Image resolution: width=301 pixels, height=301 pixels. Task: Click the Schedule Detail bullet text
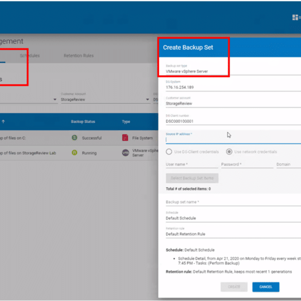point(239,261)
